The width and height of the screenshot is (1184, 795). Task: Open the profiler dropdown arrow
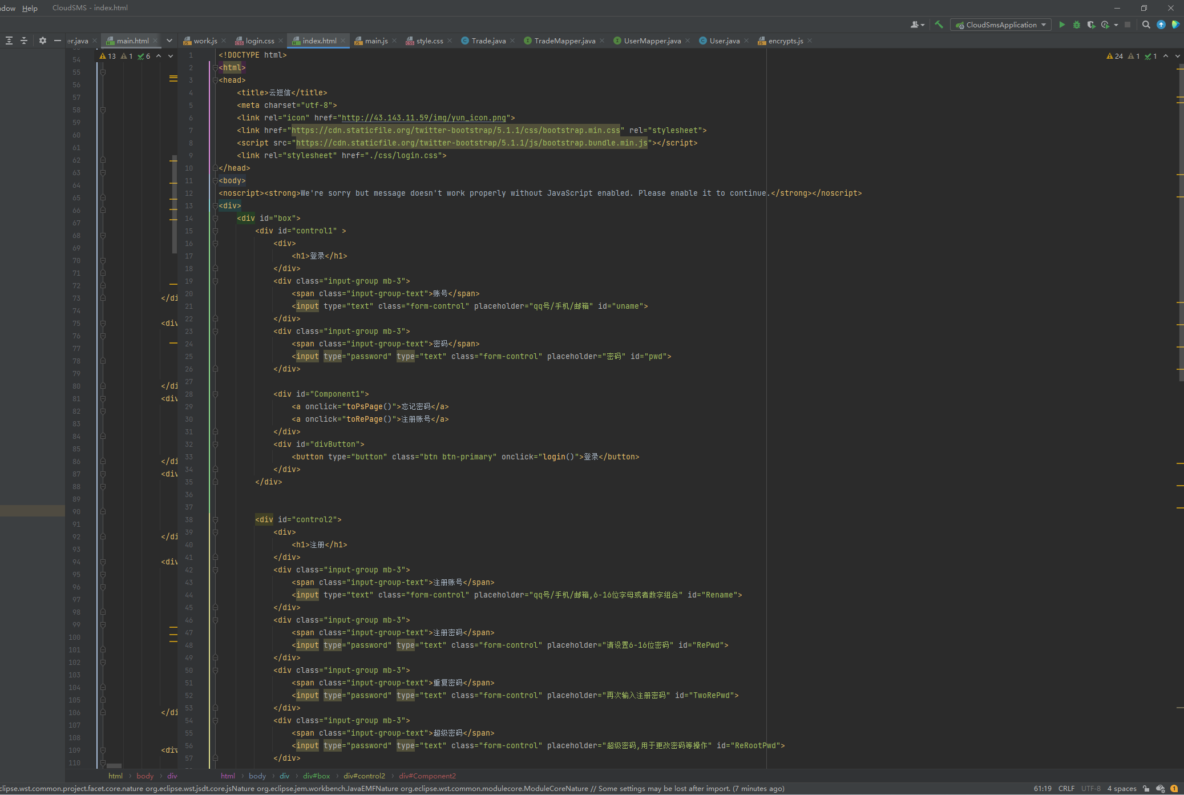(x=1116, y=25)
